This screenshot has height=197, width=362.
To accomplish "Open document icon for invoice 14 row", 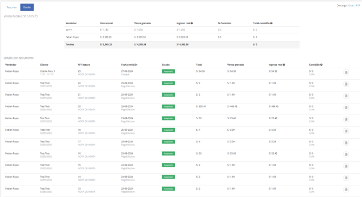I will pyautogui.click(x=346, y=178).
